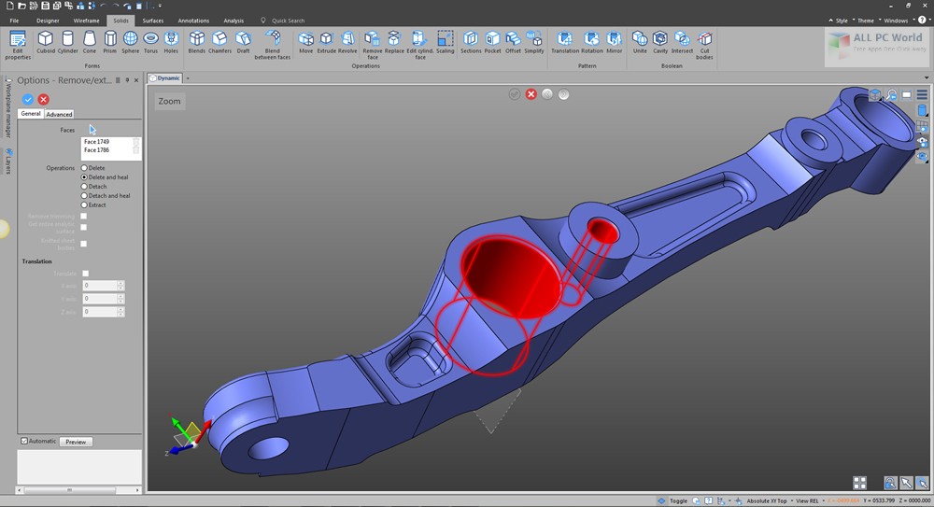Choose Blend between faces tool
The image size is (934, 507).
272,45
